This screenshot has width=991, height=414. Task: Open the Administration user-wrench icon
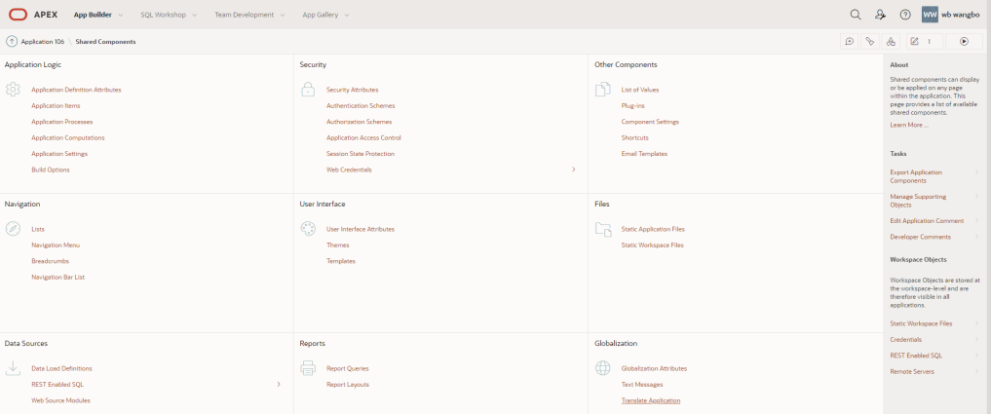coord(880,15)
